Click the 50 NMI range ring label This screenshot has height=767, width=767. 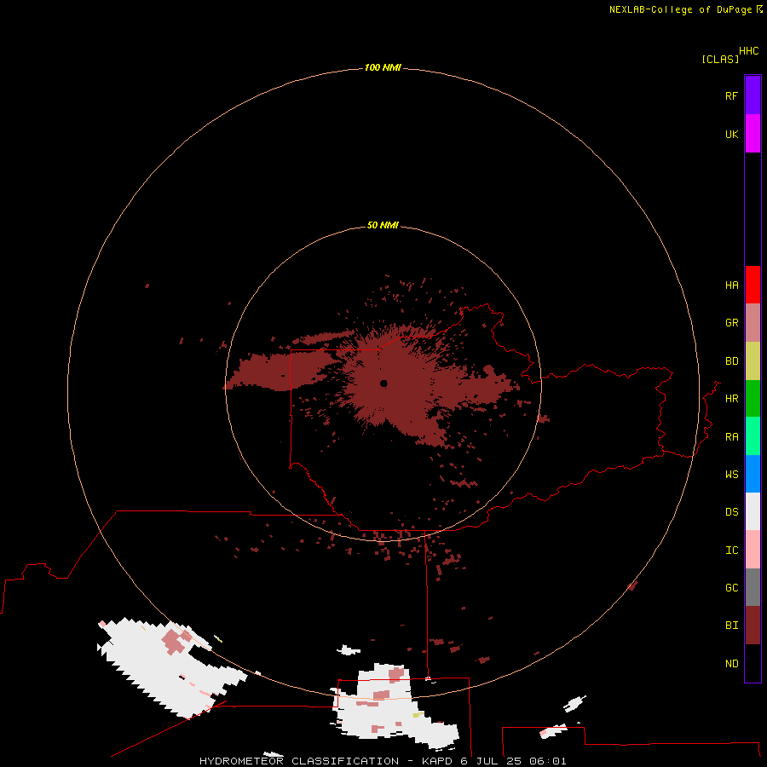pyautogui.click(x=383, y=225)
